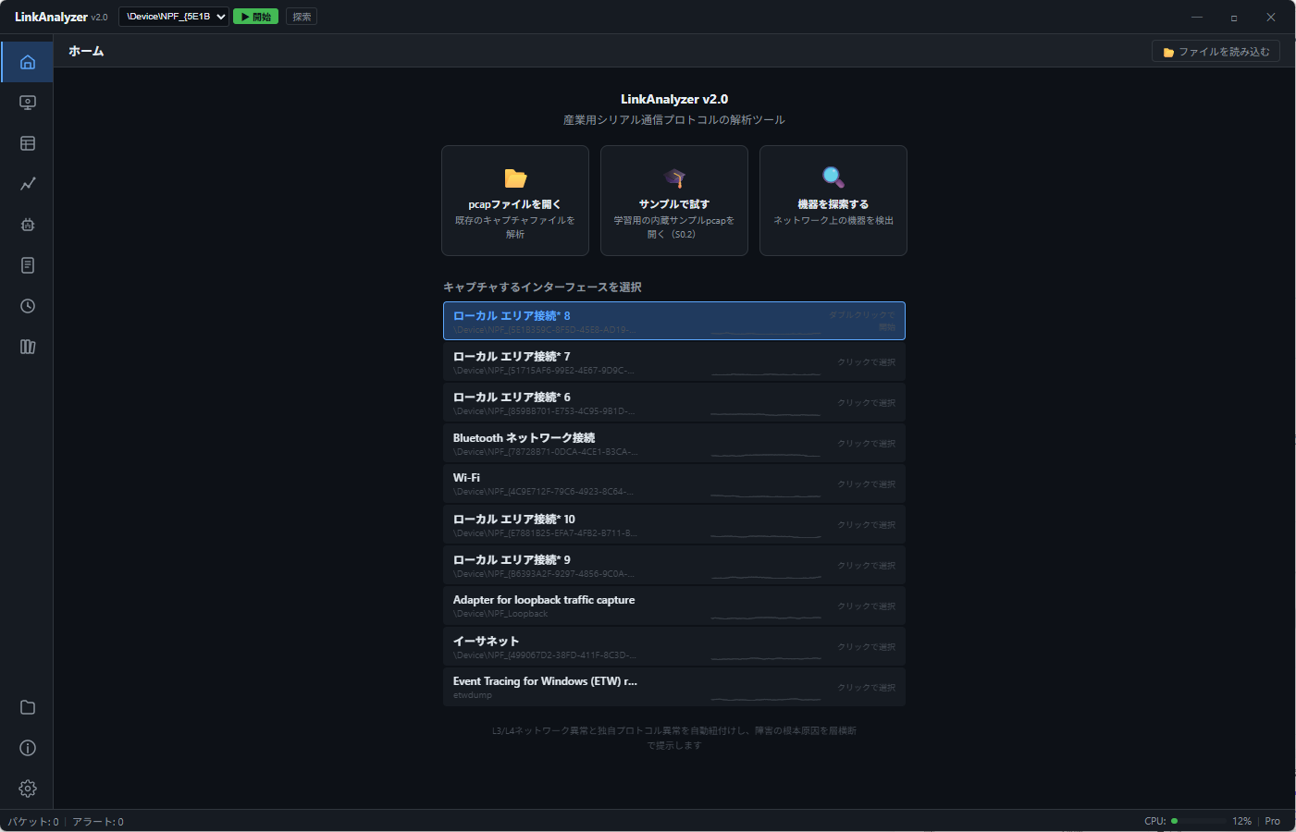This screenshot has height=832, width=1296.
Task: Show the line chart view from sidebar
Action: [28, 184]
